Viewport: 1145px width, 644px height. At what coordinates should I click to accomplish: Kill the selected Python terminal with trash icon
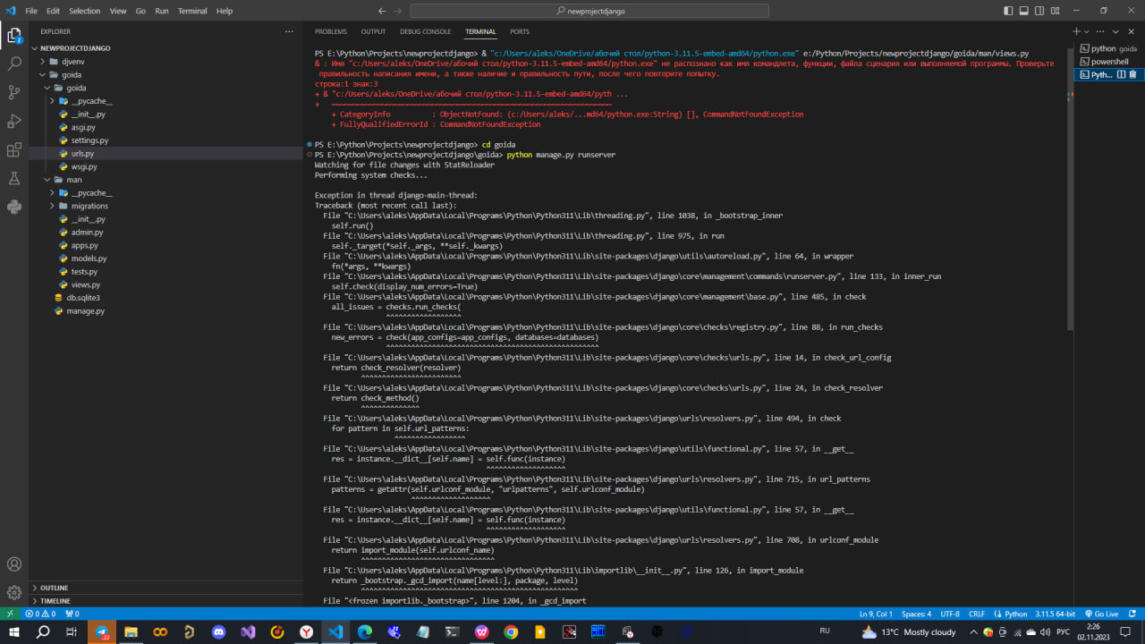point(1133,75)
